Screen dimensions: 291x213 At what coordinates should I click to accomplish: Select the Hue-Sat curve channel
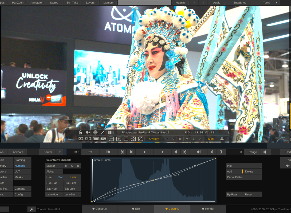tap(54, 183)
